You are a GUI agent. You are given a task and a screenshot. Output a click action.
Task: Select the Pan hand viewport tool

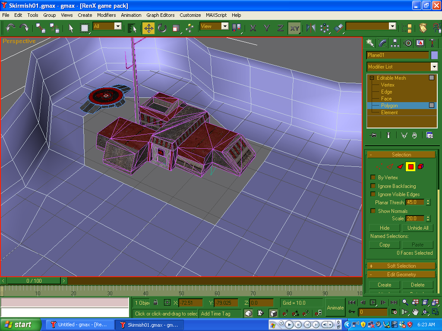click(x=415, y=312)
